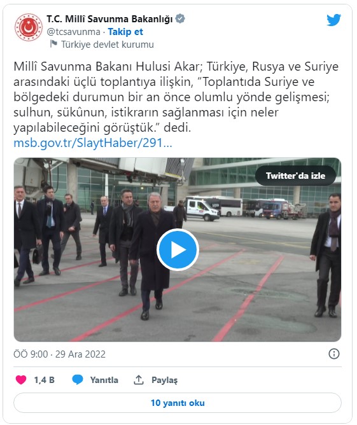The height and width of the screenshot is (425, 357).
Task: Click the 1,4 B likes count
Action: pos(44,380)
